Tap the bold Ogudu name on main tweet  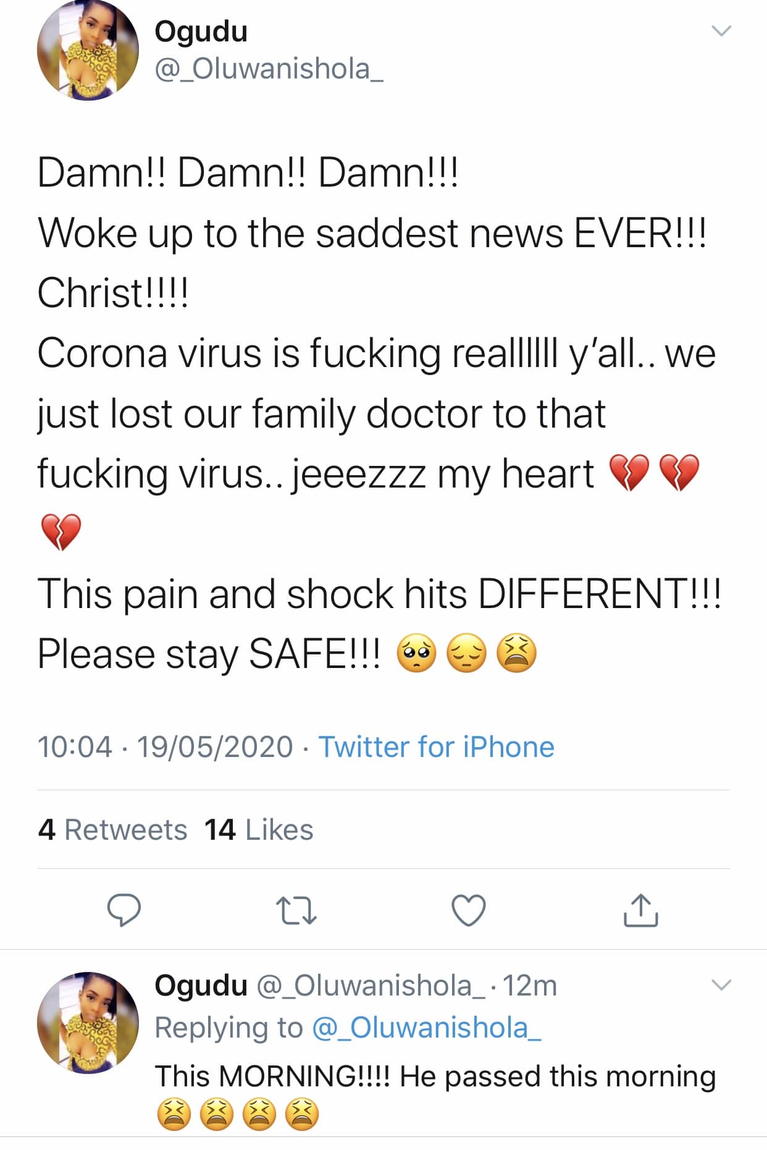[x=201, y=31]
